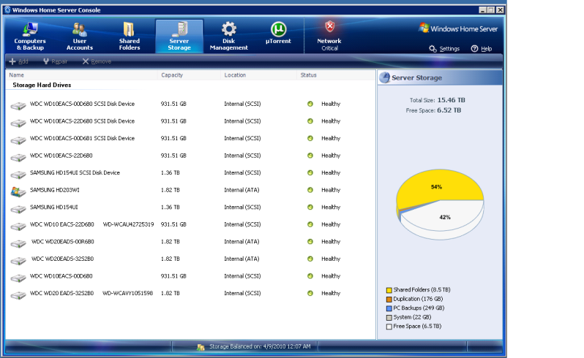584x358 pixels.
Task: Click the console title bar house icon
Action: [x=7, y=9]
